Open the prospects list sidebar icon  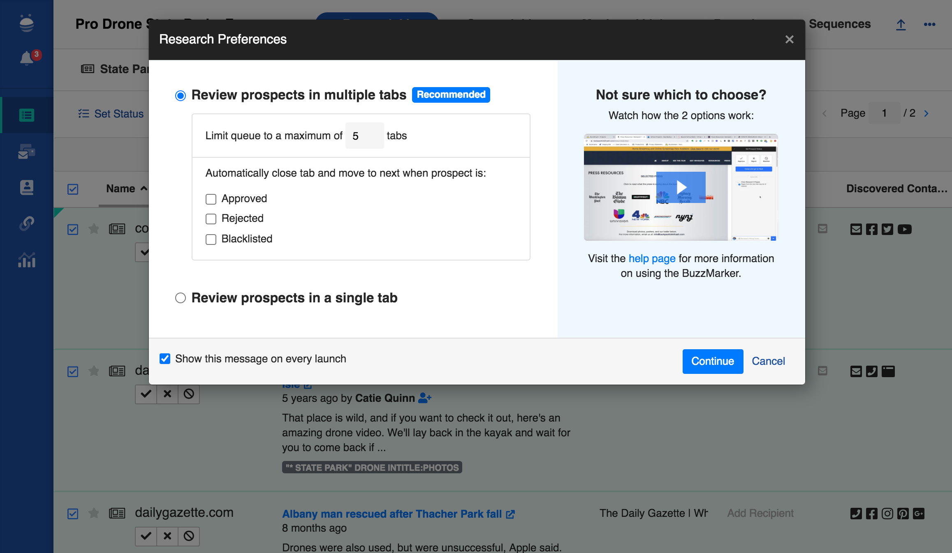tap(27, 115)
